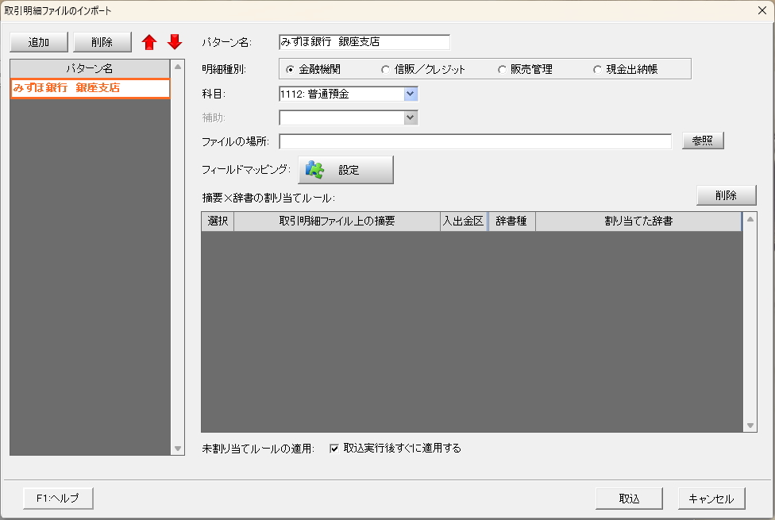The width and height of the screenshot is (775, 520).
Task: Click 追加 button to add pattern
Action: click(x=39, y=42)
